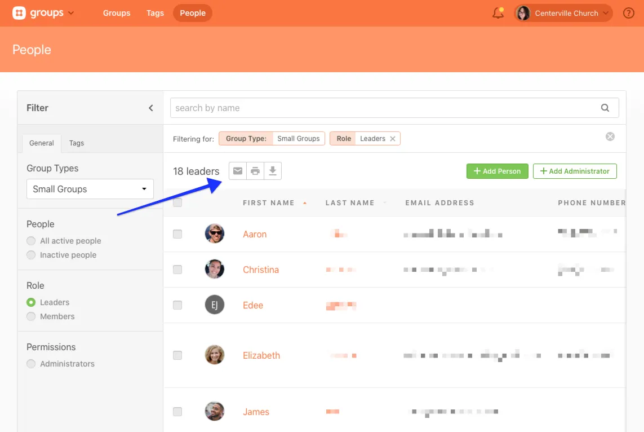Click into the search by name field
The height and width of the screenshot is (432, 644).
(383, 108)
